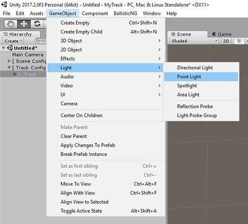Select the Rotate tool in toolbar

(x=37, y=24)
